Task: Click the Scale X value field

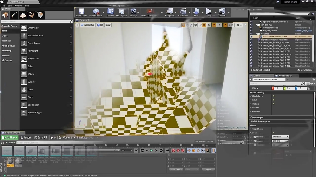Action: click(x=278, y=88)
